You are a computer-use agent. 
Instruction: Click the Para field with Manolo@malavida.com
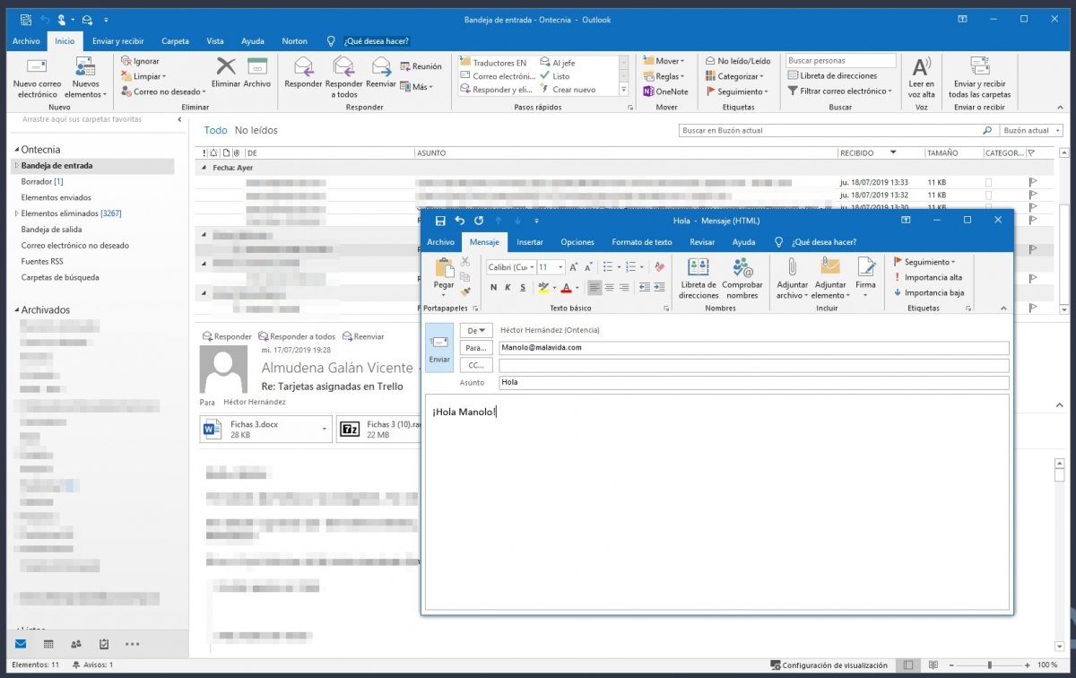click(754, 348)
